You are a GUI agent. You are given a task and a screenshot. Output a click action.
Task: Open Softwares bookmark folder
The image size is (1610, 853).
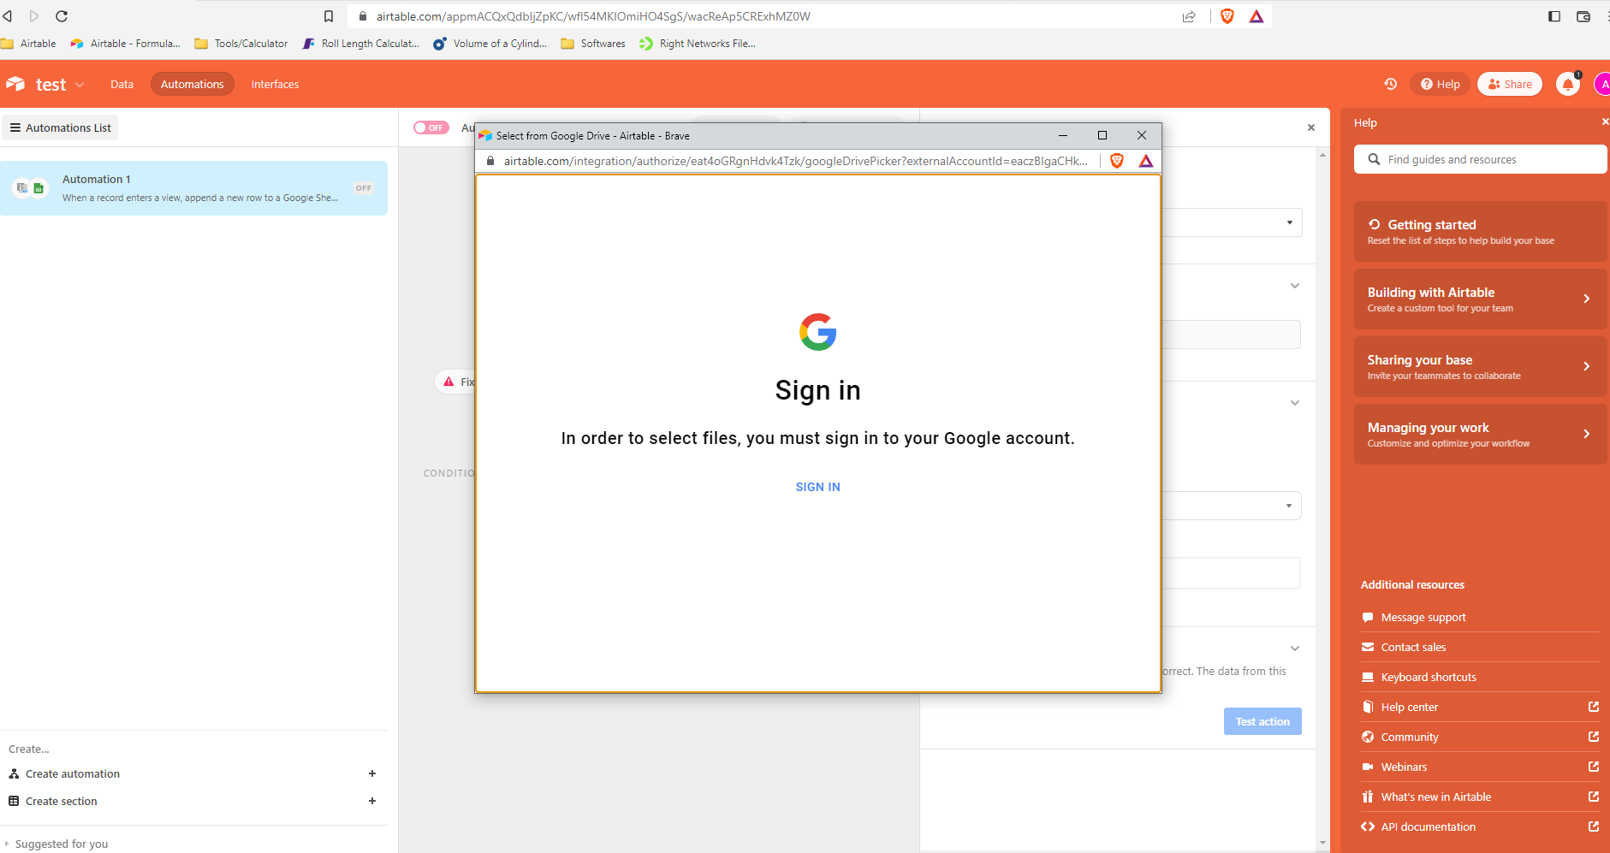(593, 44)
